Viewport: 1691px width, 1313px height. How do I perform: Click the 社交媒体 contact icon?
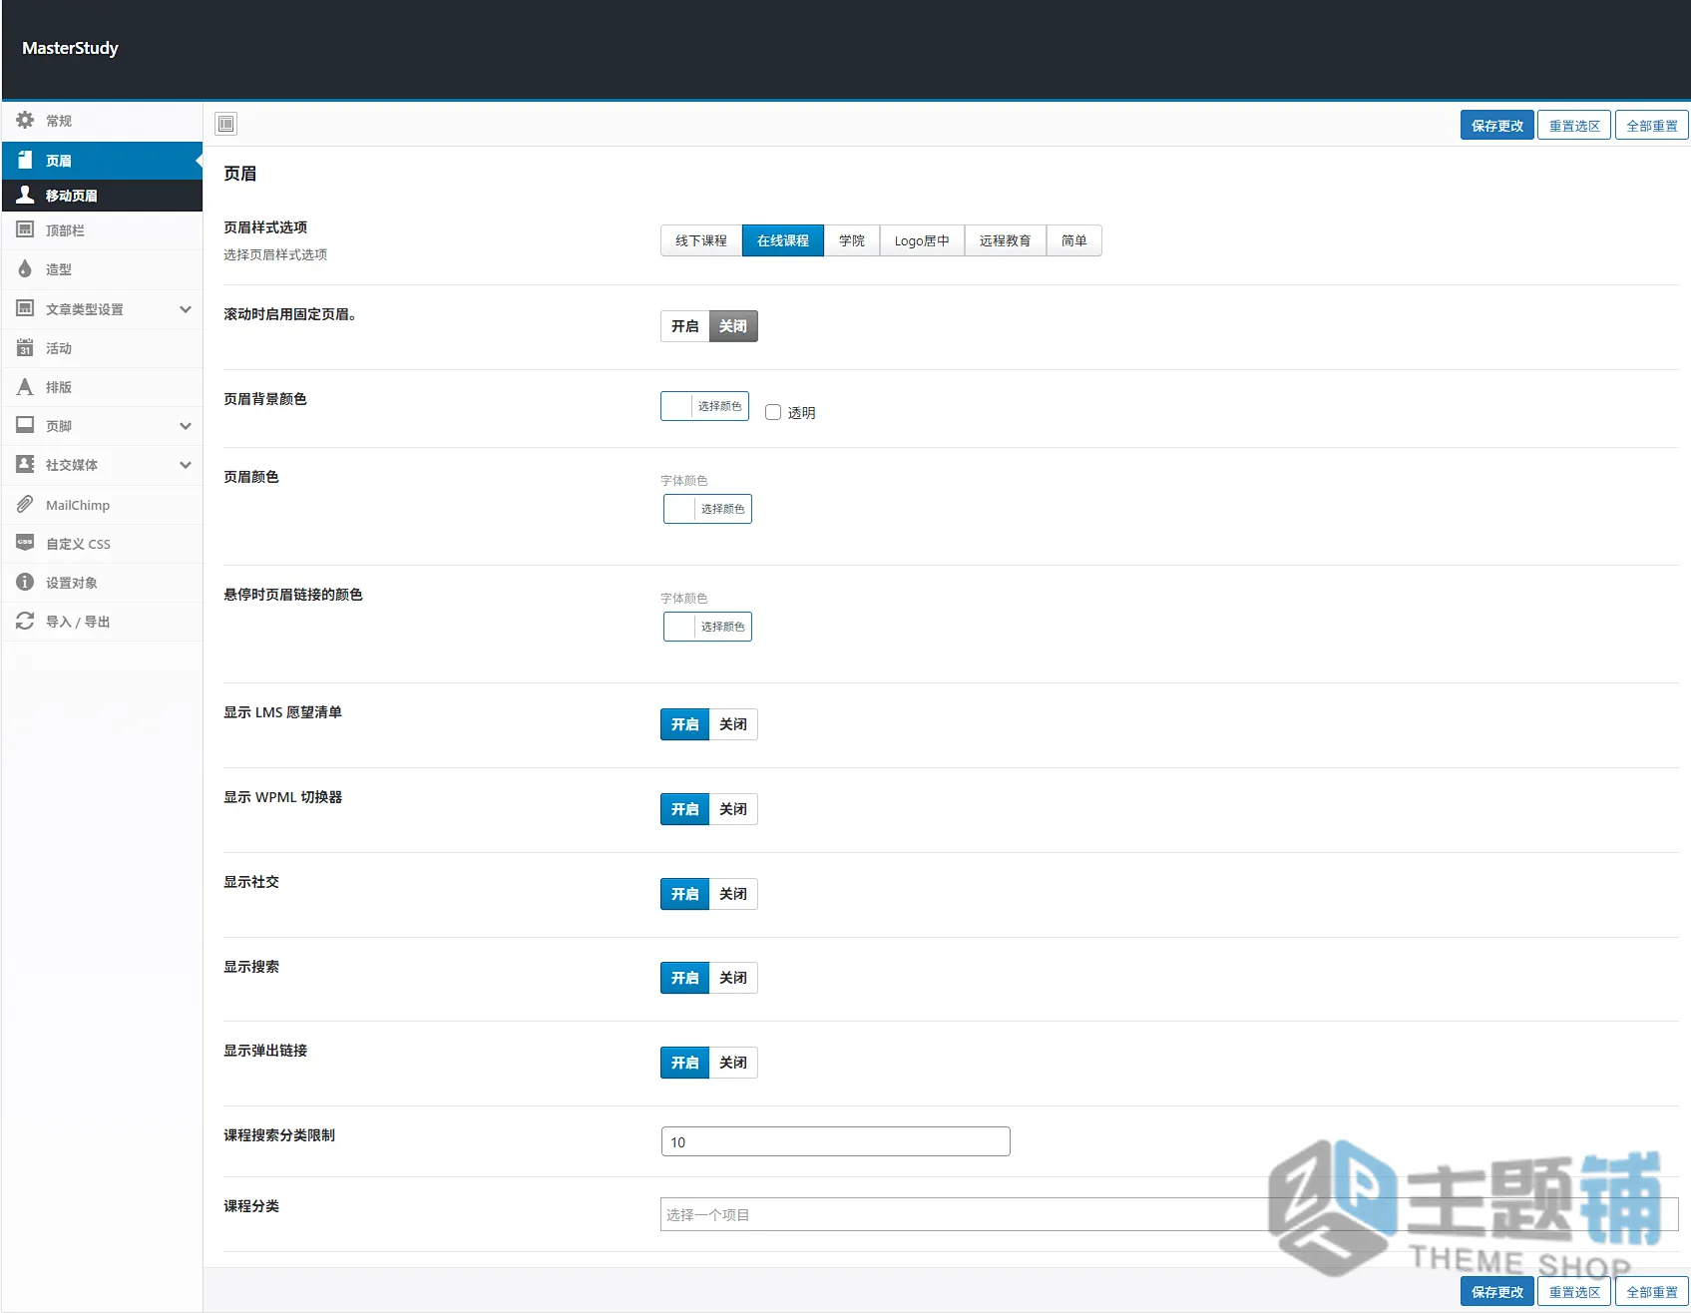click(25, 464)
